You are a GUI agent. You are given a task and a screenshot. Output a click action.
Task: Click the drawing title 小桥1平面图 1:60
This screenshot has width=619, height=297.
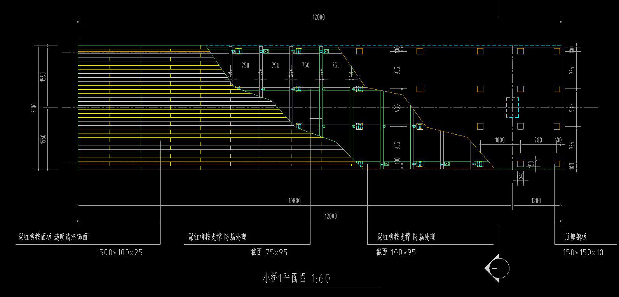coord(296,278)
